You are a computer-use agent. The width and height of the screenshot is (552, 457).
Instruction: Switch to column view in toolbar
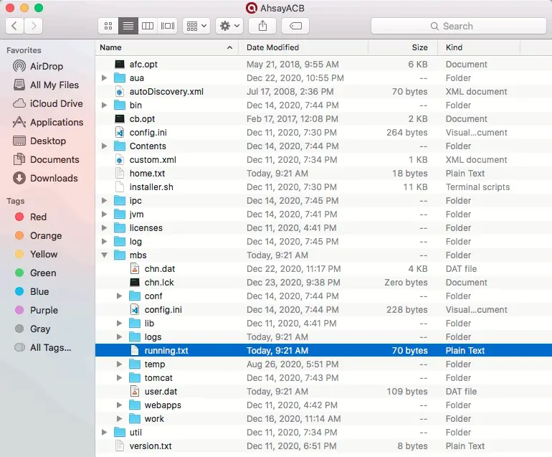148,26
